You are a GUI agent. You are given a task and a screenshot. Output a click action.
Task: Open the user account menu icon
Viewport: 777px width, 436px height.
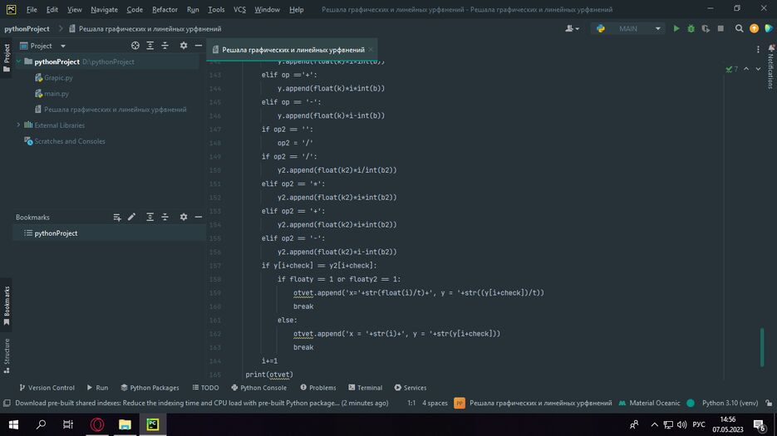[572, 29]
